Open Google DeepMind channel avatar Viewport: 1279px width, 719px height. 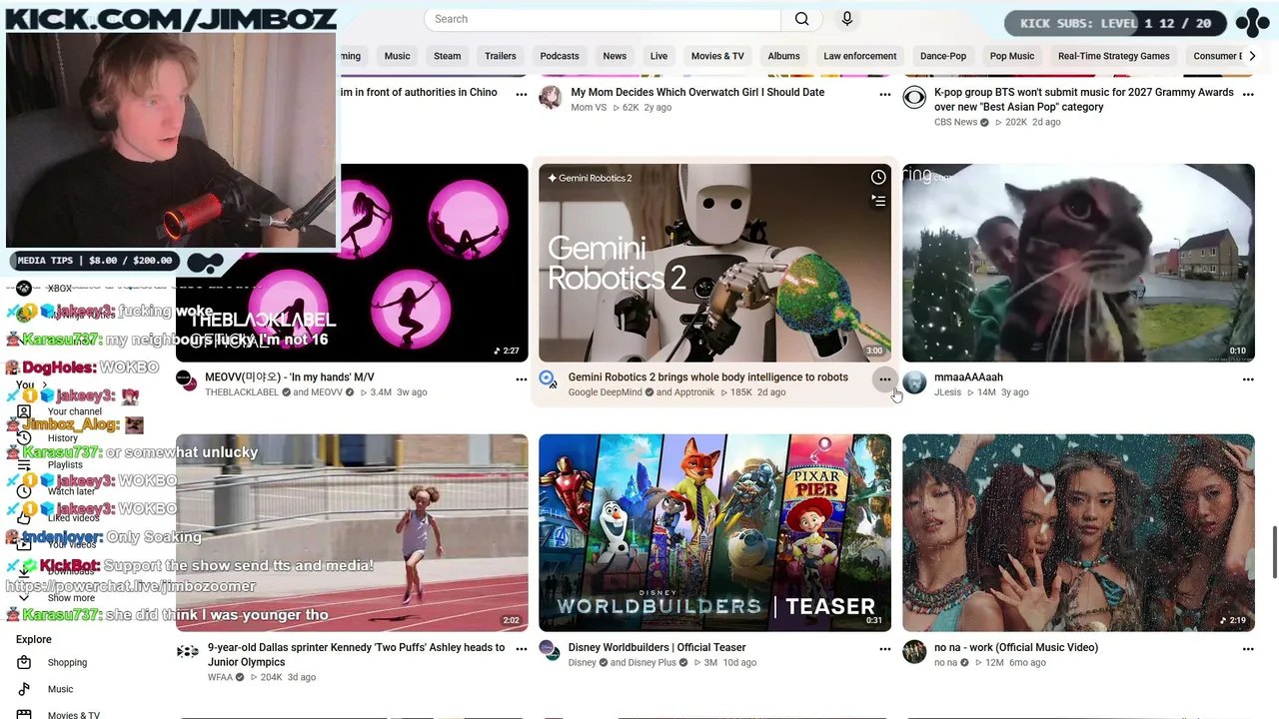pos(550,380)
